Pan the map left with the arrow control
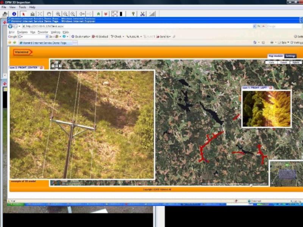Image resolution: width=303 pixels, height=227 pixels. point(53,66)
